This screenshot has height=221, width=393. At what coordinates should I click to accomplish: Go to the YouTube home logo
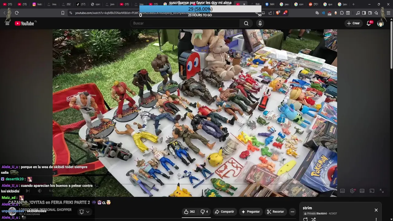point(24,23)
